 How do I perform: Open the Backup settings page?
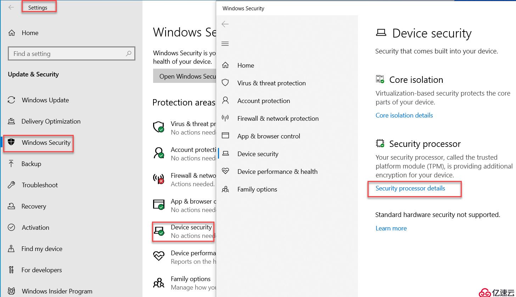(x=31, y=164)
